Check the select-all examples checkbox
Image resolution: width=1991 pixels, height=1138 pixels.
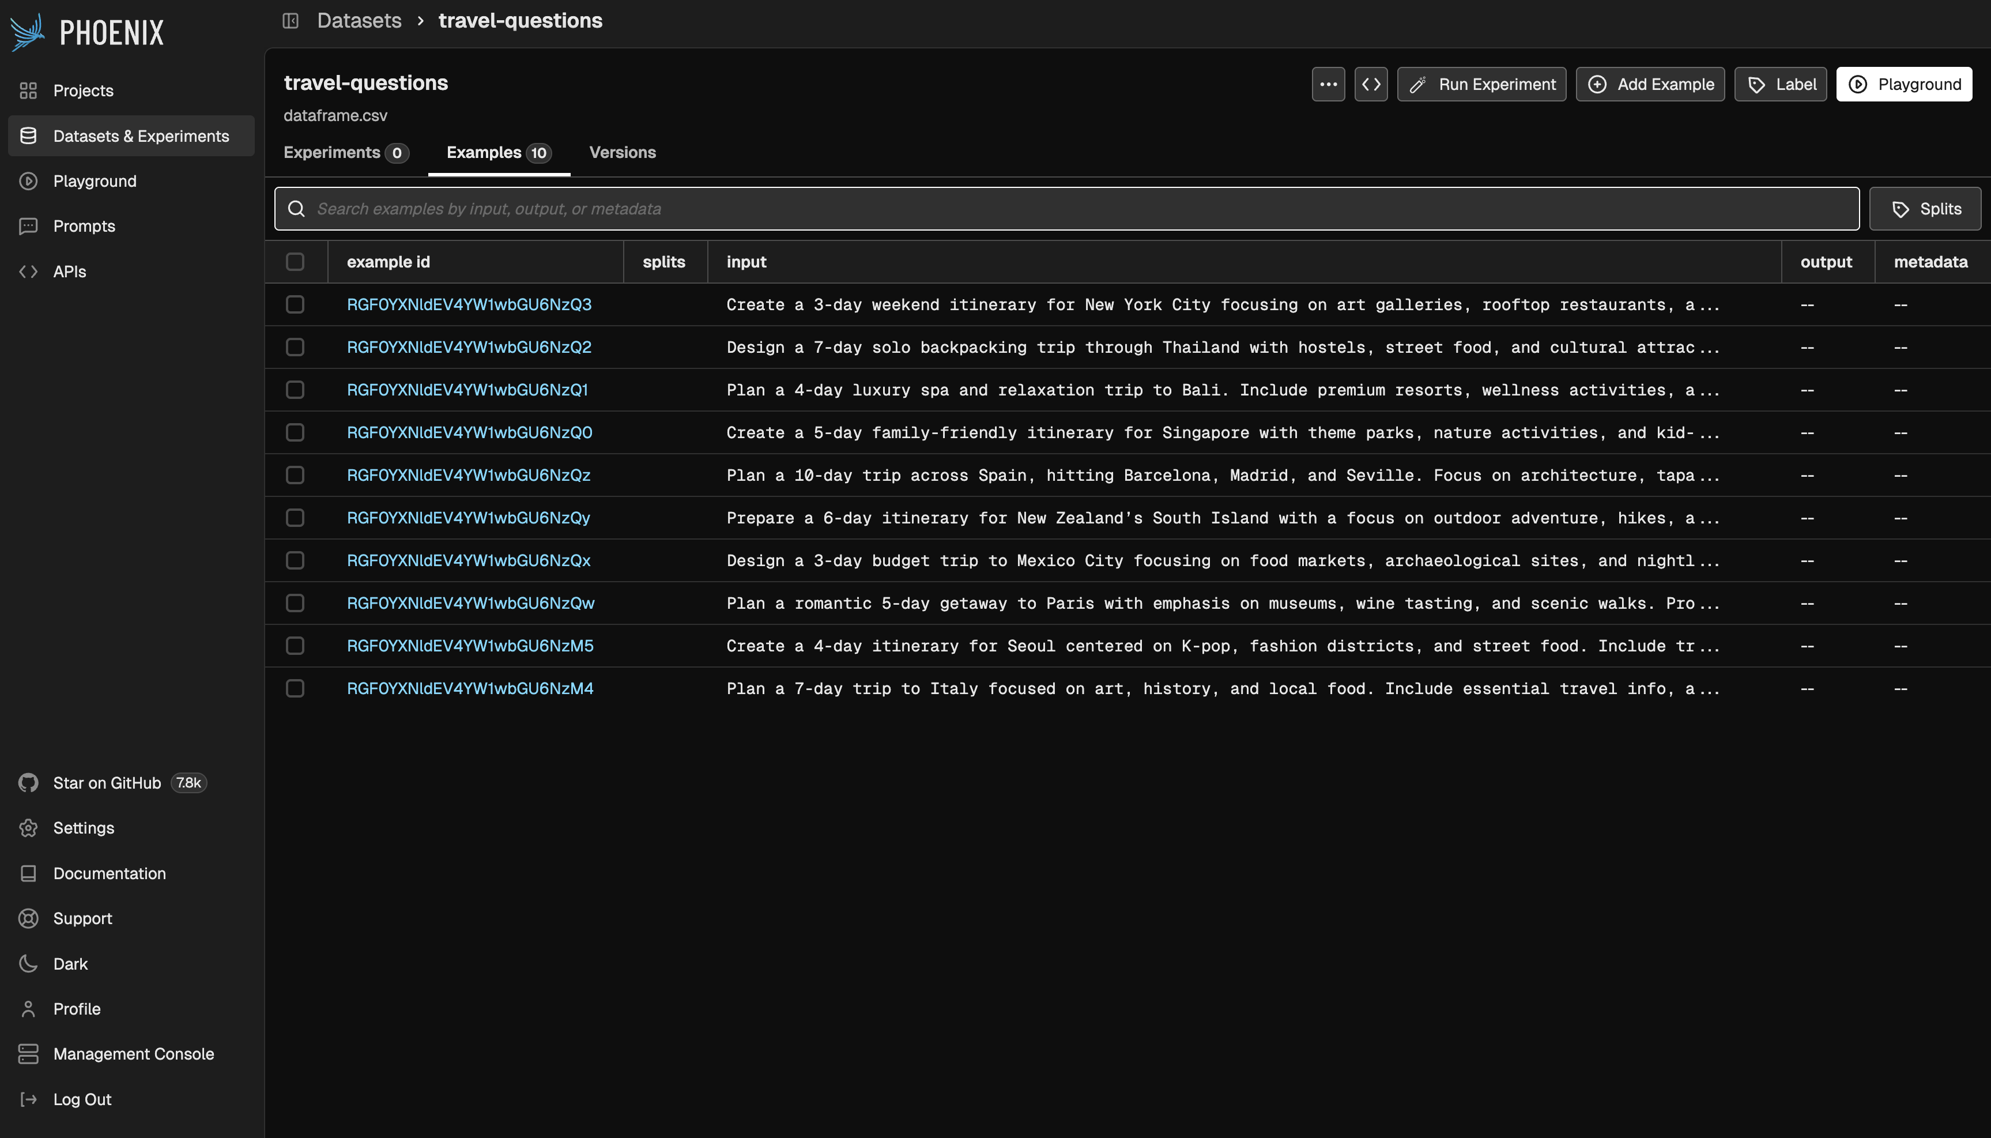coord(295,261)
